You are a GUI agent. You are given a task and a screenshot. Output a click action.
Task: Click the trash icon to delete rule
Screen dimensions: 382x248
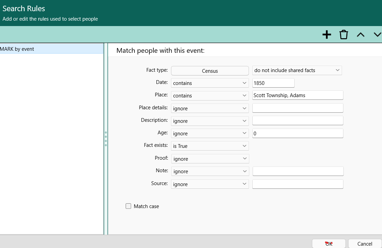343,35
